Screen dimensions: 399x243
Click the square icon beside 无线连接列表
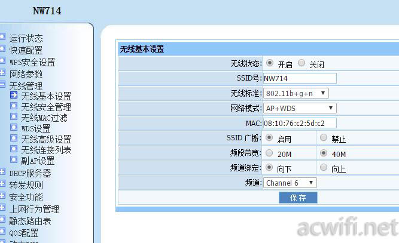click(14, 149)
